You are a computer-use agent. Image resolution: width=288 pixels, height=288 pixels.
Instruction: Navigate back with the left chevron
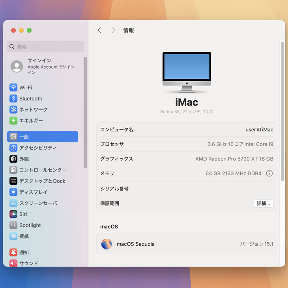(x=99, y=30)
